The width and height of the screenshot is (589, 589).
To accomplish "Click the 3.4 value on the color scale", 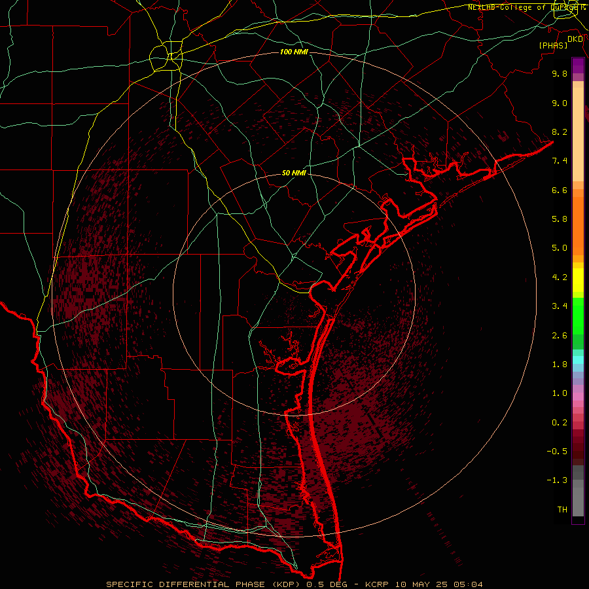I will click(x=560, y=306).
